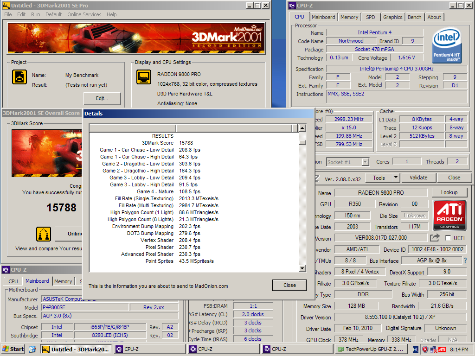
Task: Click the Bus Interface question mark icon
Action: (x=465, y=261)
